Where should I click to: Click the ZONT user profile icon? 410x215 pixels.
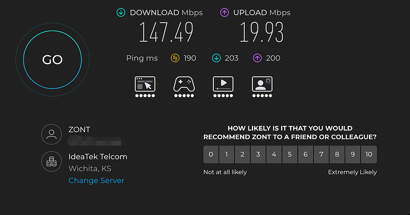[52, 134]
